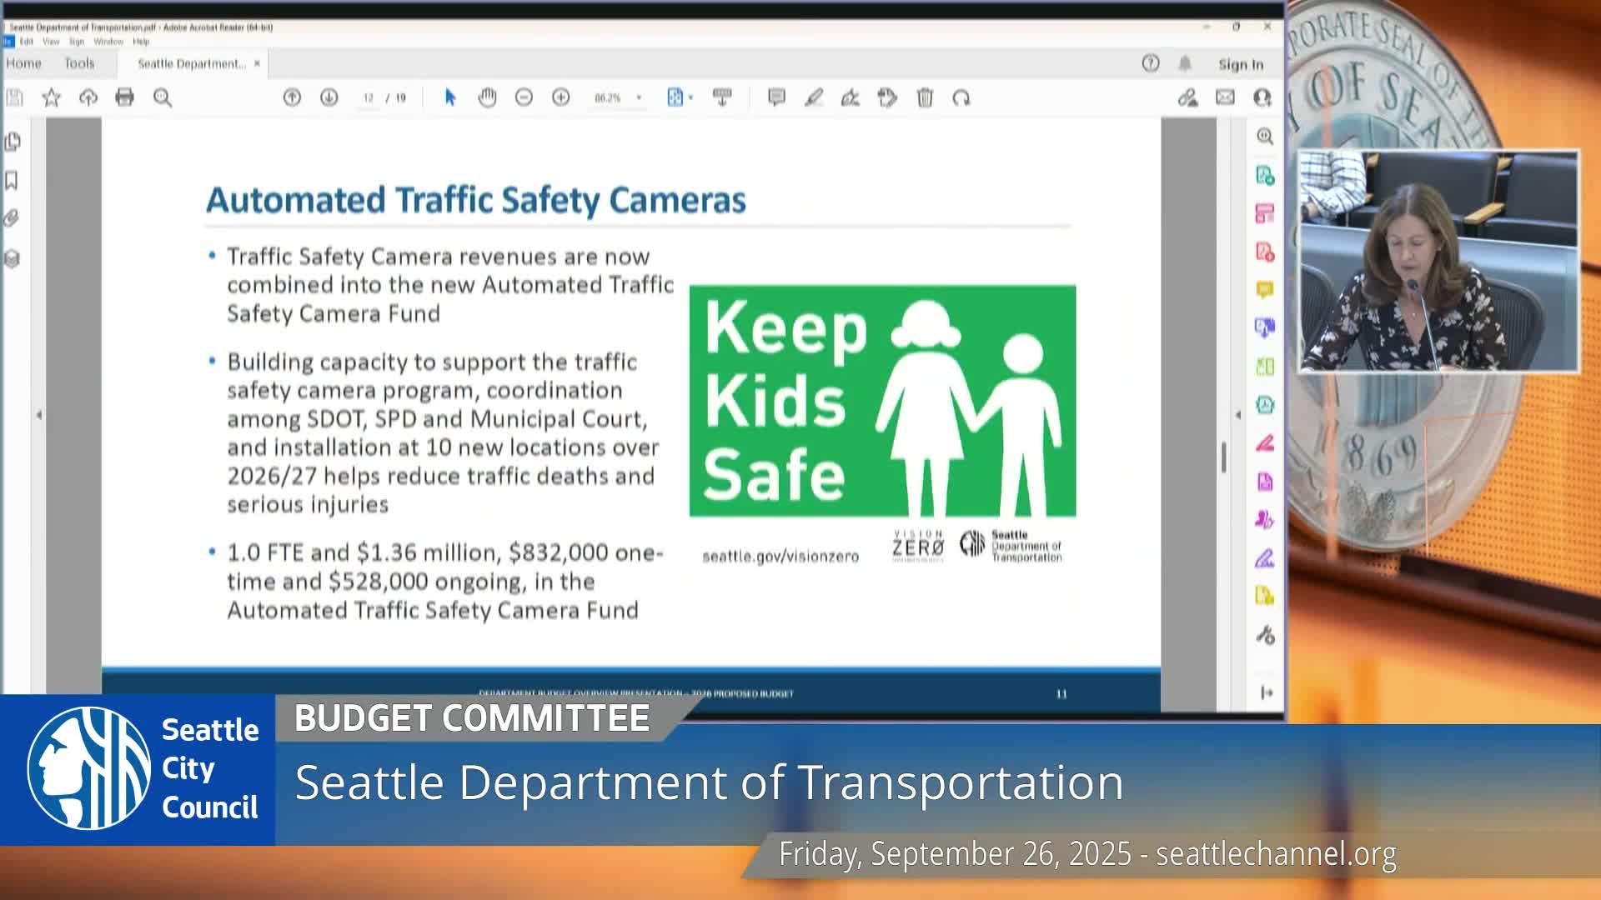Open the Add Comment tool
The width and height of the screenshot is (1601, 900).
click(775, 97)
